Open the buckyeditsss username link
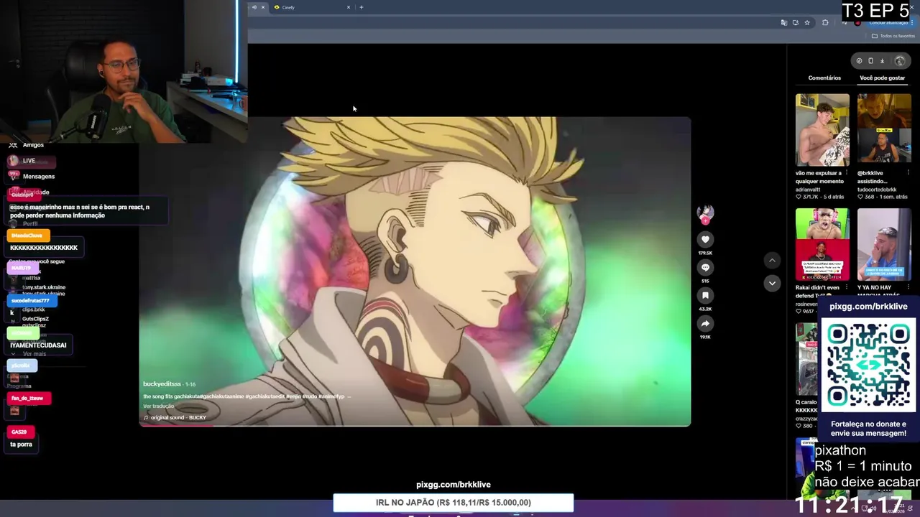The width and height of the screenshot is (920, 517). (162, 384)
